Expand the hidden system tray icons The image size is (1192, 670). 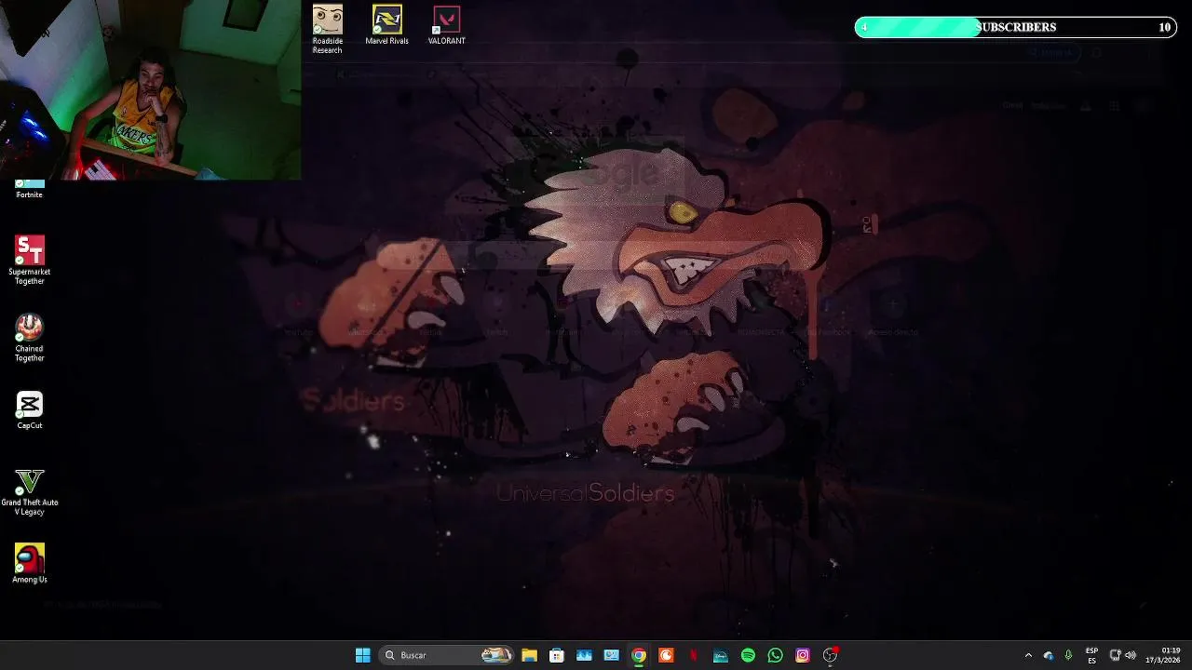1028,655
